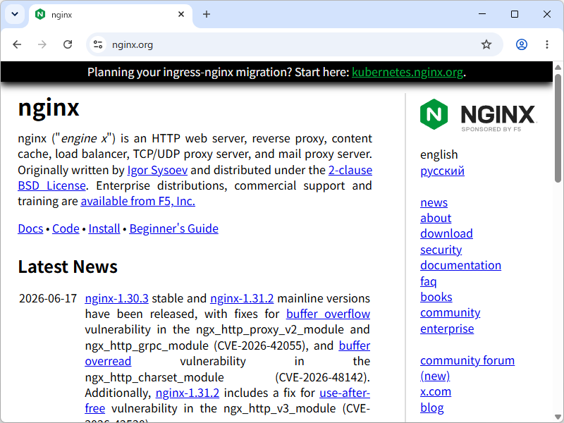Open nginx-1.31.2 link after Additionally
This screenshot has width=564, height=423.
tap(188, 393)
